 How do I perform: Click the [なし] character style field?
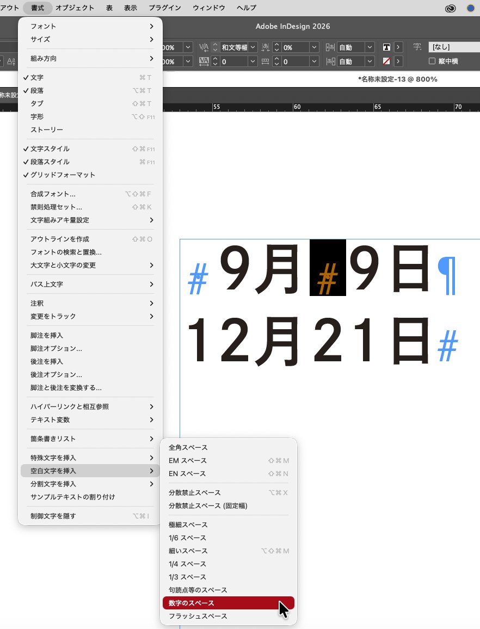point(454,47)
